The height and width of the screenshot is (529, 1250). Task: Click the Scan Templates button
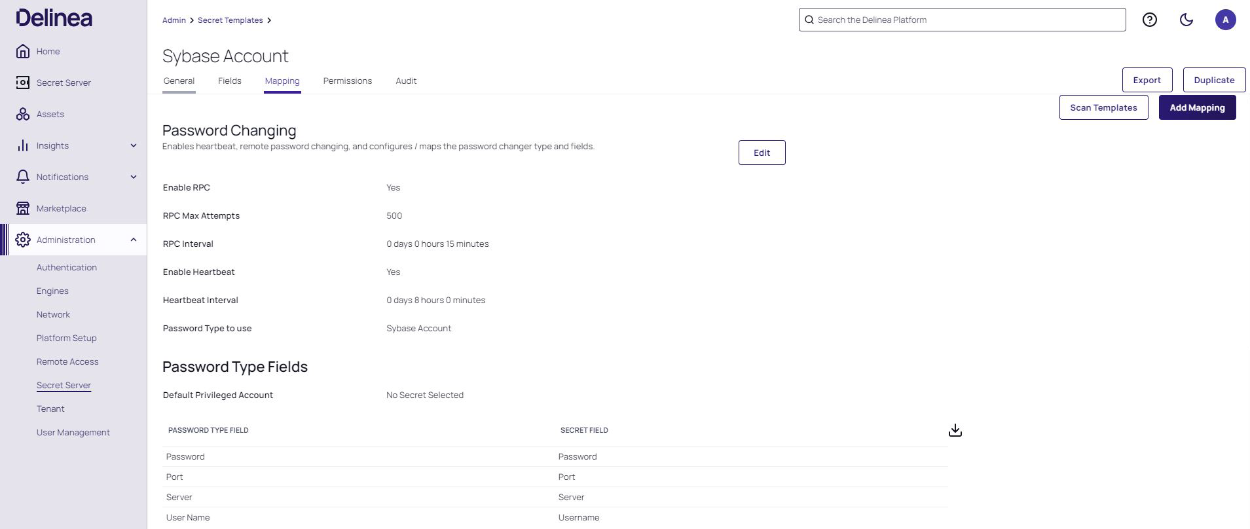[1103, 107]
